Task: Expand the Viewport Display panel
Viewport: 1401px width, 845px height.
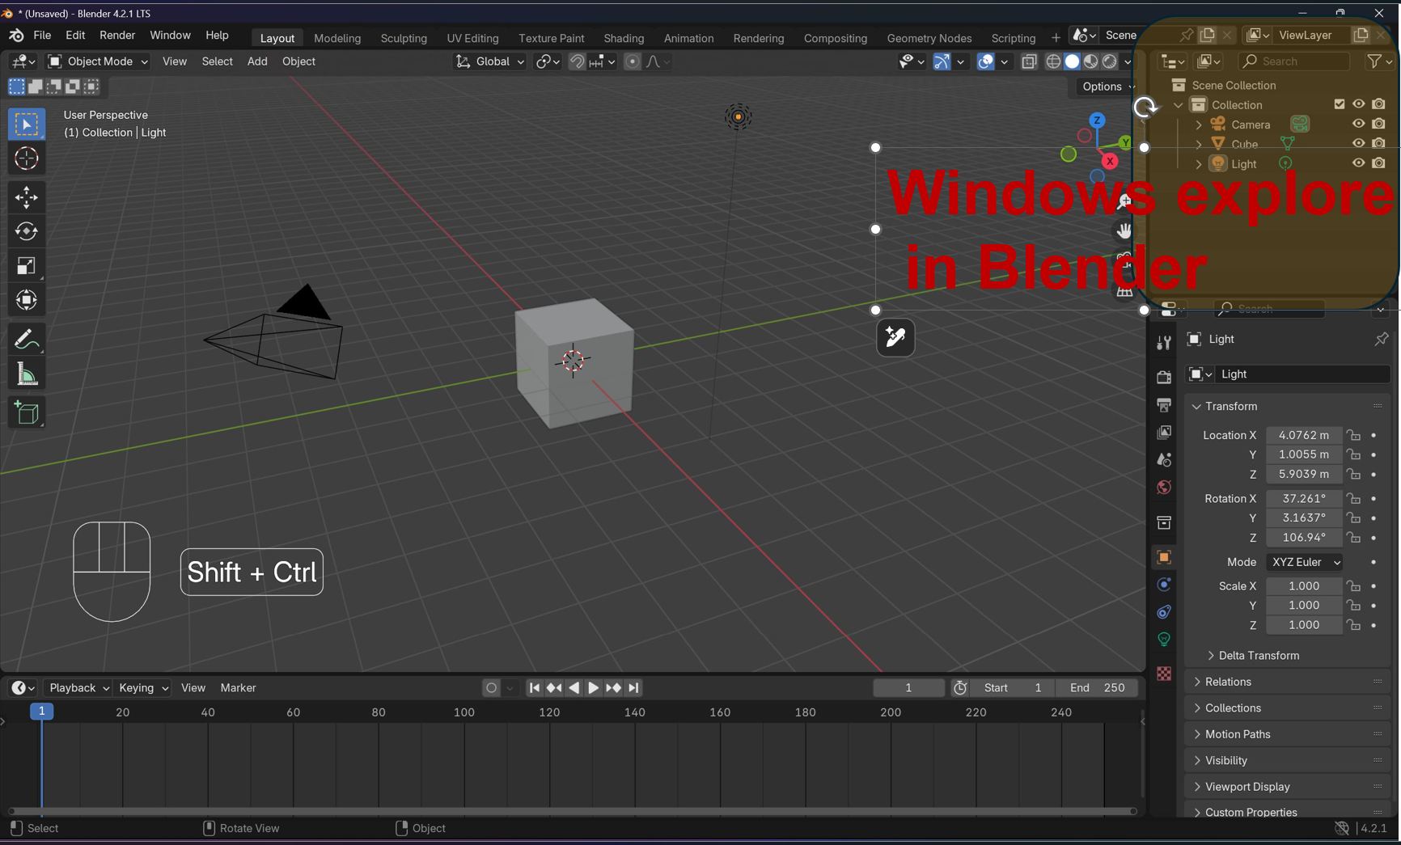Action: point(1289,787)
